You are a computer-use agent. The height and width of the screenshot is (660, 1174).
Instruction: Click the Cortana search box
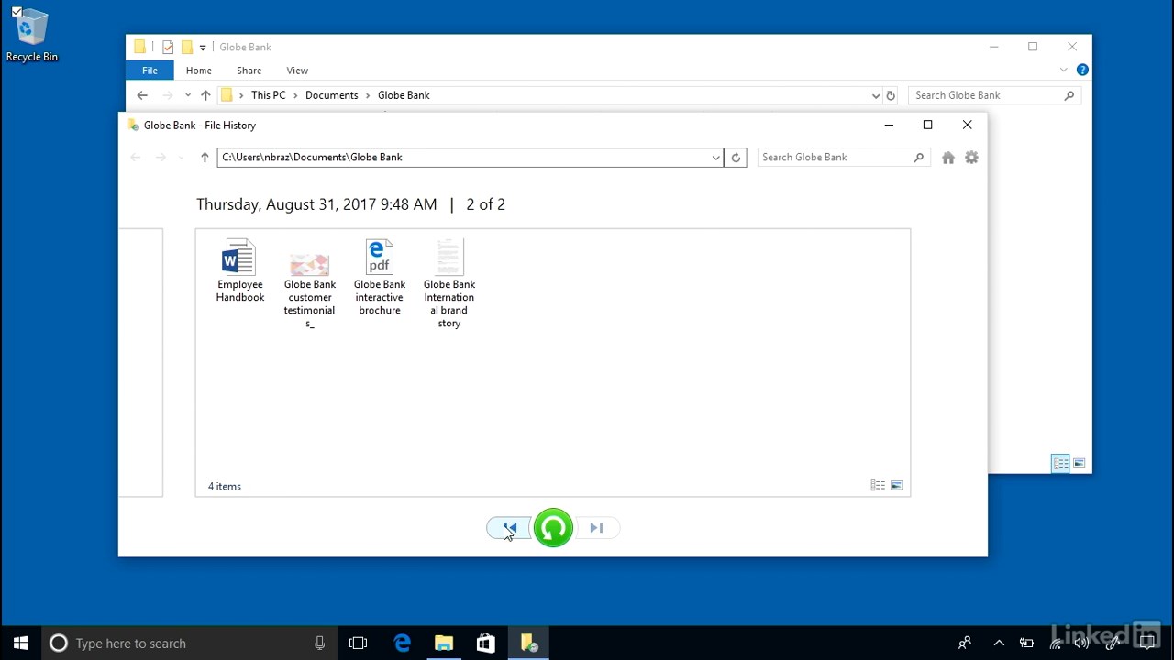188,643
